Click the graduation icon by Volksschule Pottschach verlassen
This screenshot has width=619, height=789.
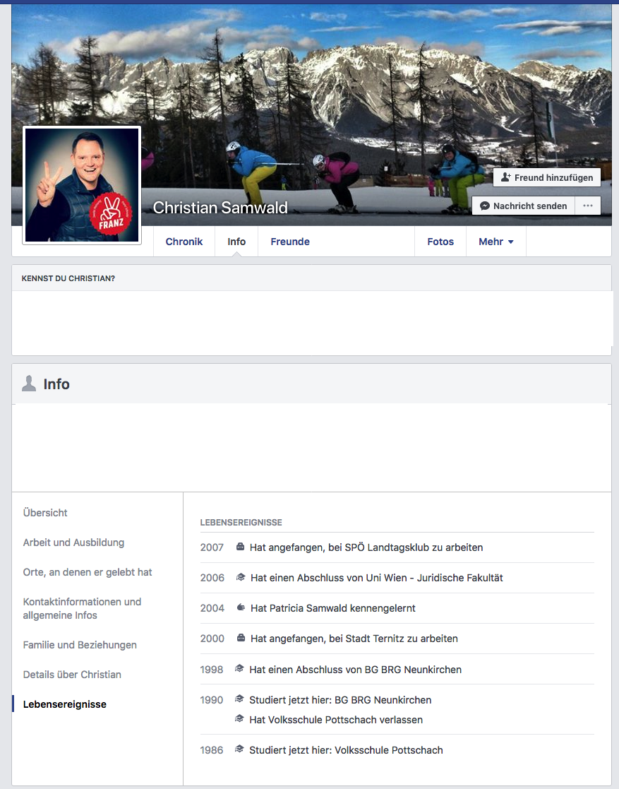tap(239, 719)
